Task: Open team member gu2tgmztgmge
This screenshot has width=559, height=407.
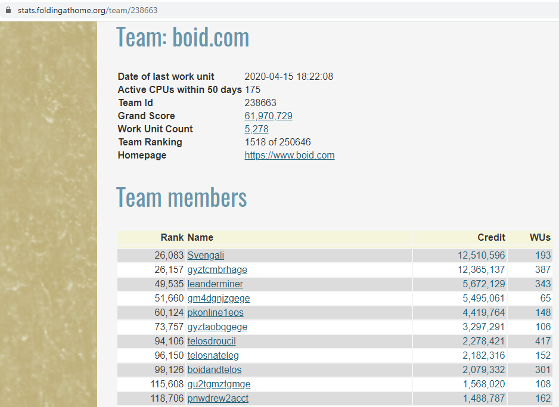Action: coord(219,384)
